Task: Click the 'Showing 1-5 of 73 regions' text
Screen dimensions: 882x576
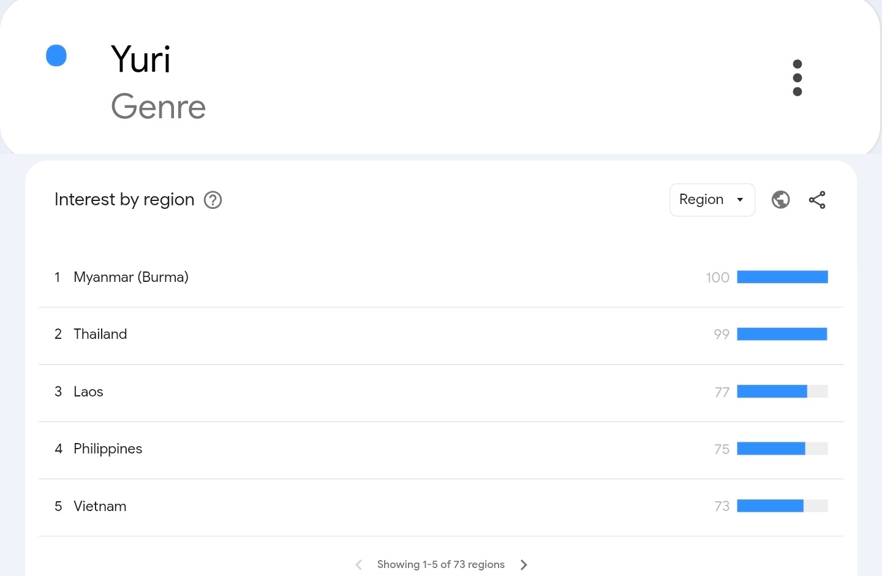Action: [x=441, y=564]
